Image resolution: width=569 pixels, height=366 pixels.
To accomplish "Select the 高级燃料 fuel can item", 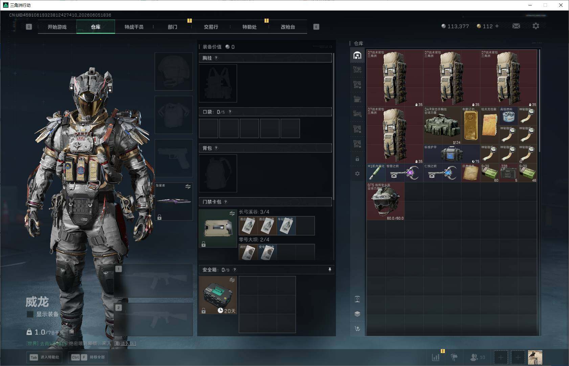I will [508, 116].
